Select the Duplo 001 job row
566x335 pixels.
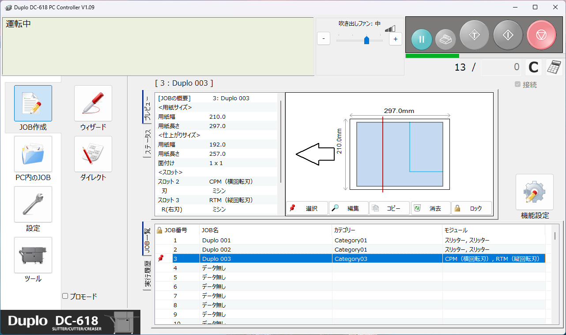(x=265, y=241)
